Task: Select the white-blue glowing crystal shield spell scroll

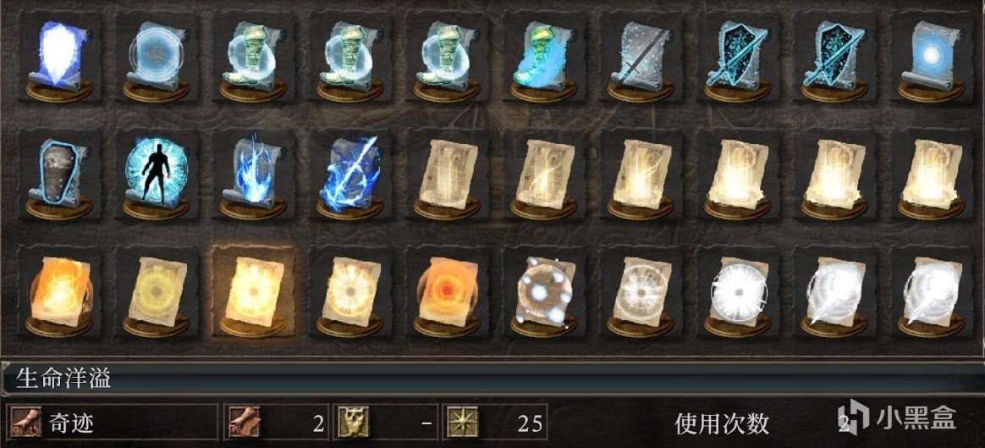Action: 59,57
